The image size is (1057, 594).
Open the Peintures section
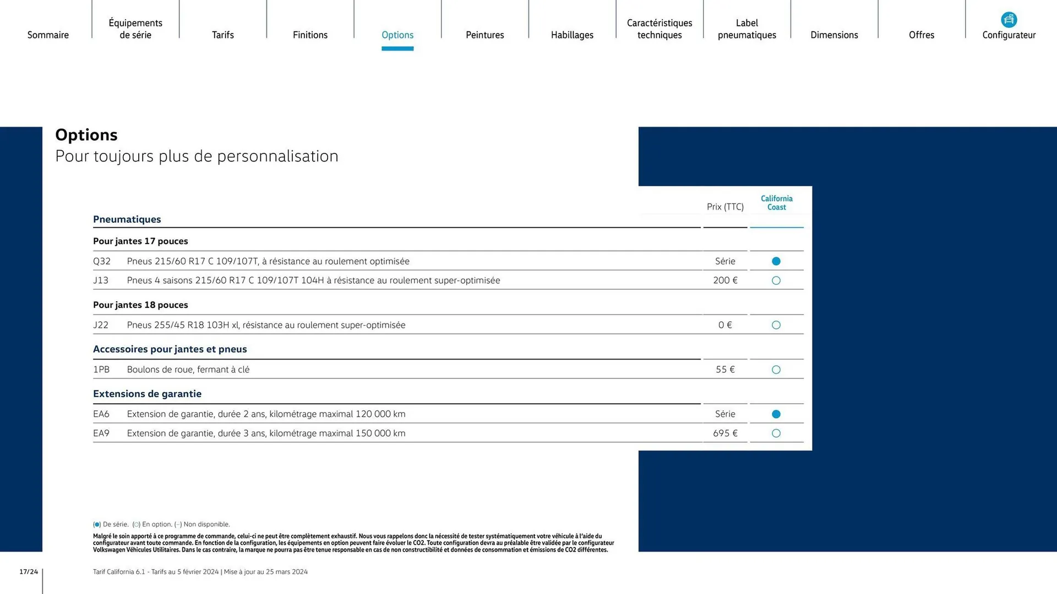484,35
